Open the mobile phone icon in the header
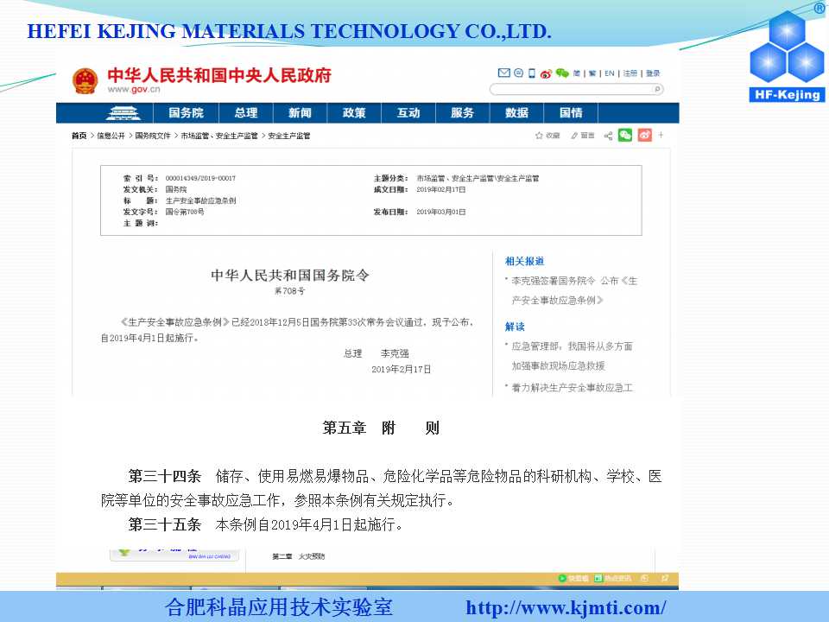The image size is (829, 622). click(x=532, y=73)
